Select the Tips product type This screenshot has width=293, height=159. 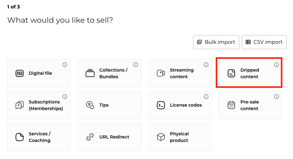pyautogui.click(x=109, y=105)
